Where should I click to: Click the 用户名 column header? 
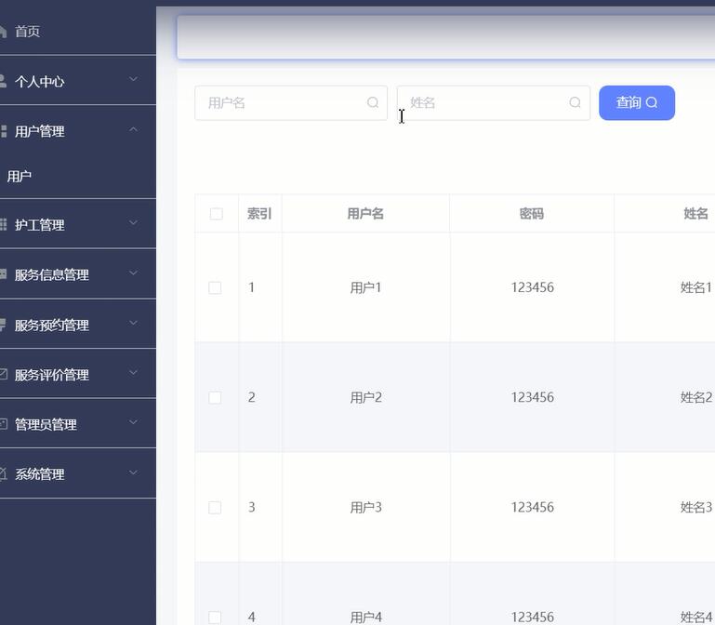coord(365,214)
